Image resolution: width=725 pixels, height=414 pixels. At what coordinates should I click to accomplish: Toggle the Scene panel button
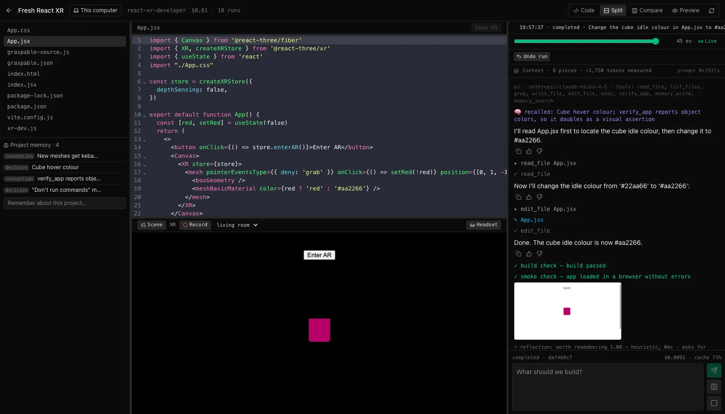[152, 225]
